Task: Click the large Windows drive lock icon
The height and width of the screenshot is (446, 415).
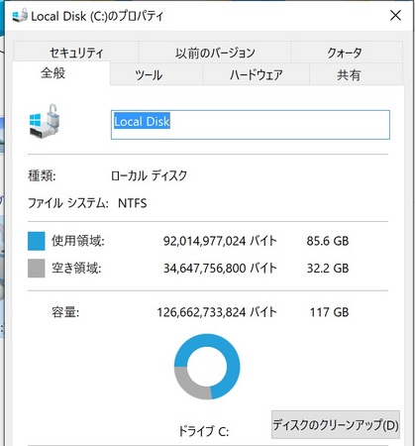Action: tap(45, 121)
